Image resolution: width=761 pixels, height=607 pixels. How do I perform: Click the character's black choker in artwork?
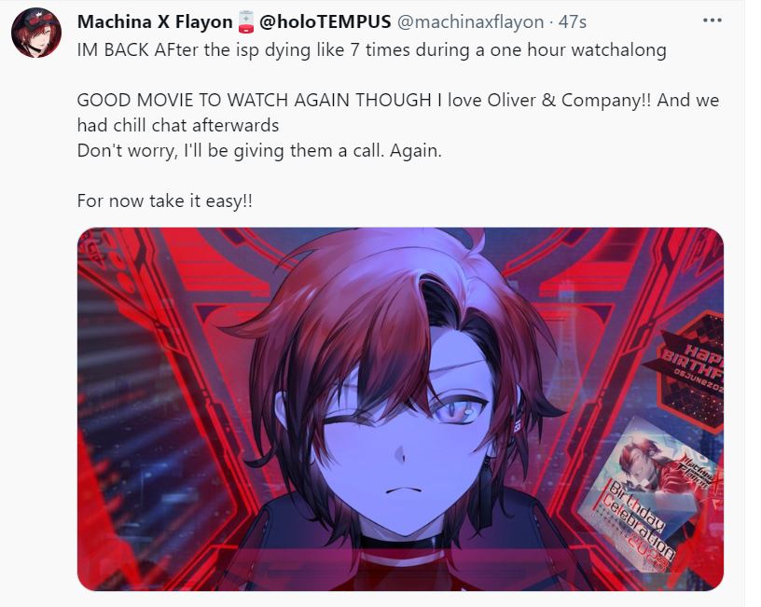[401, 541]
